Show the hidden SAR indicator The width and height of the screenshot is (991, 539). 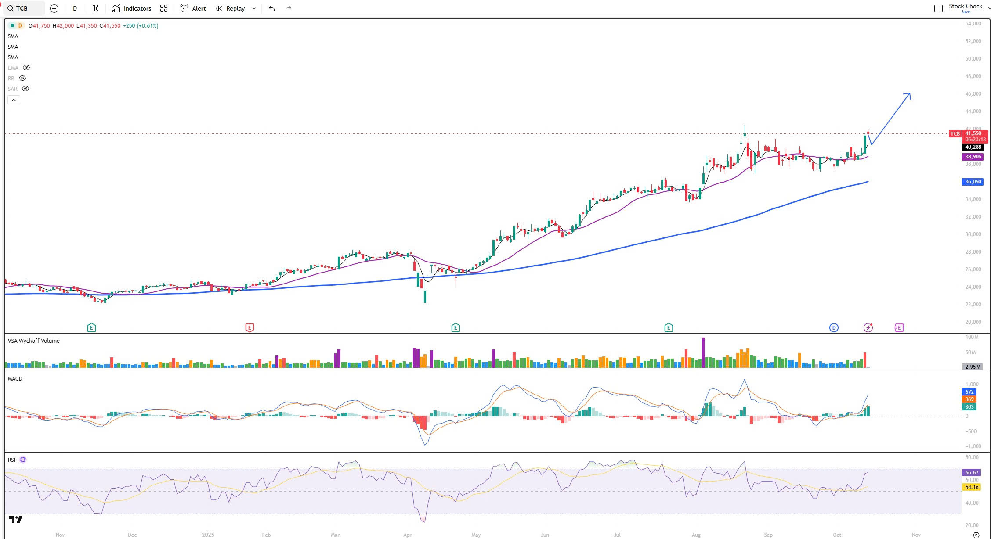point(25,89)
